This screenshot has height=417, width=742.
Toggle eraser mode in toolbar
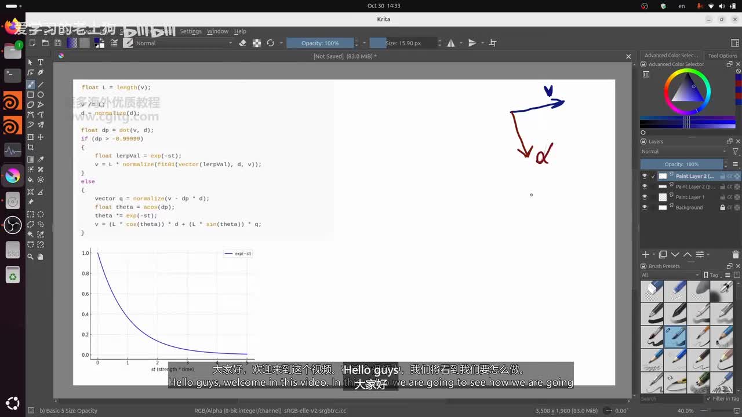point(242,43)
